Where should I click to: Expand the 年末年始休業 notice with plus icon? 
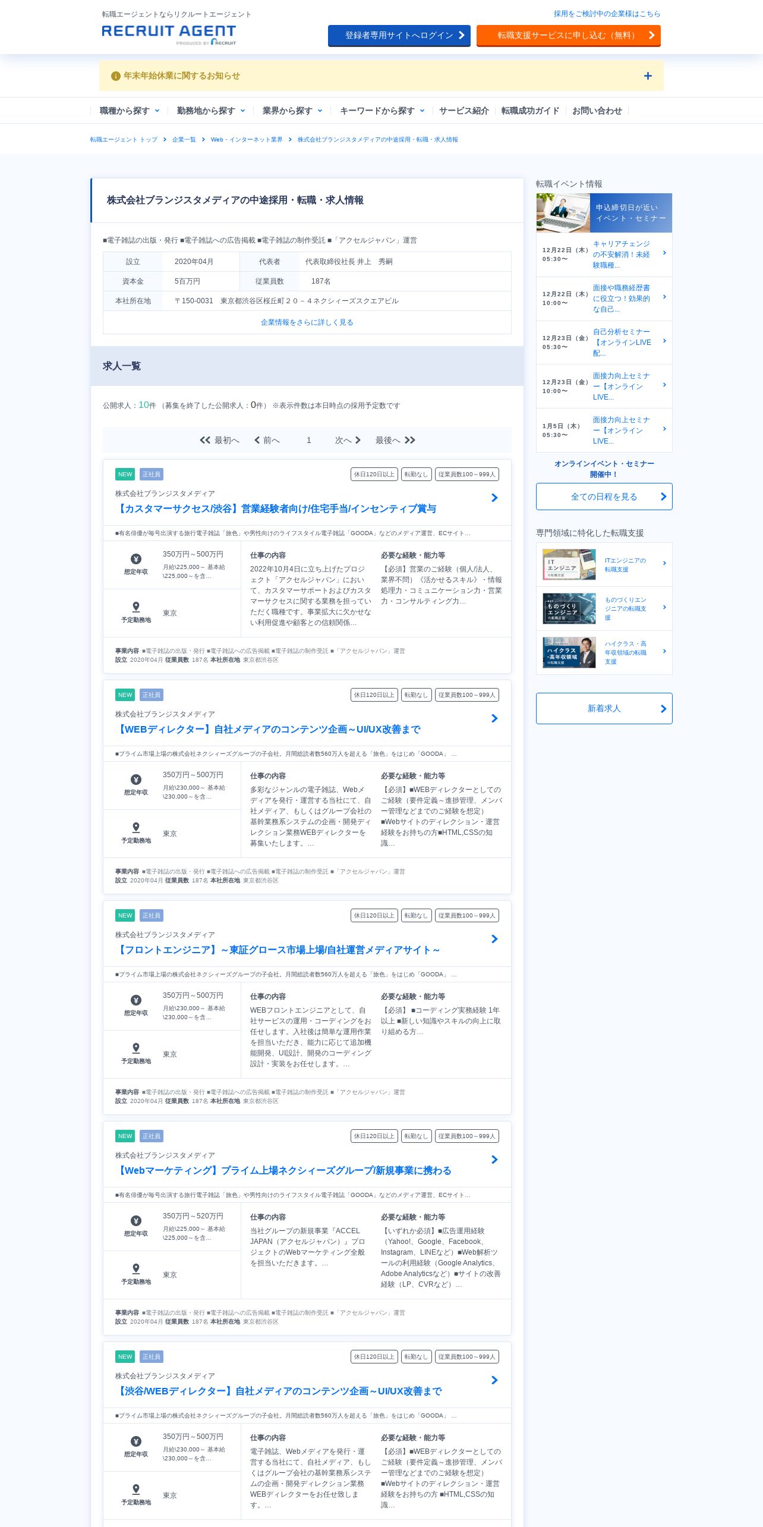pyautogui.click(x=648, y=76)
